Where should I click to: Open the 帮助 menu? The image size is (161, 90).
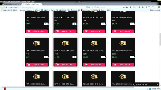click(32, 1)
